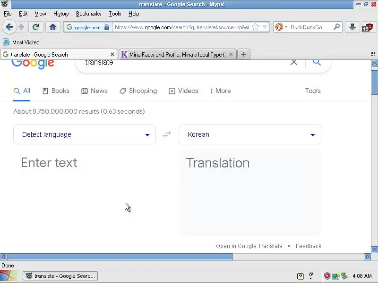Click the Translation output panel

pos(250,192)
